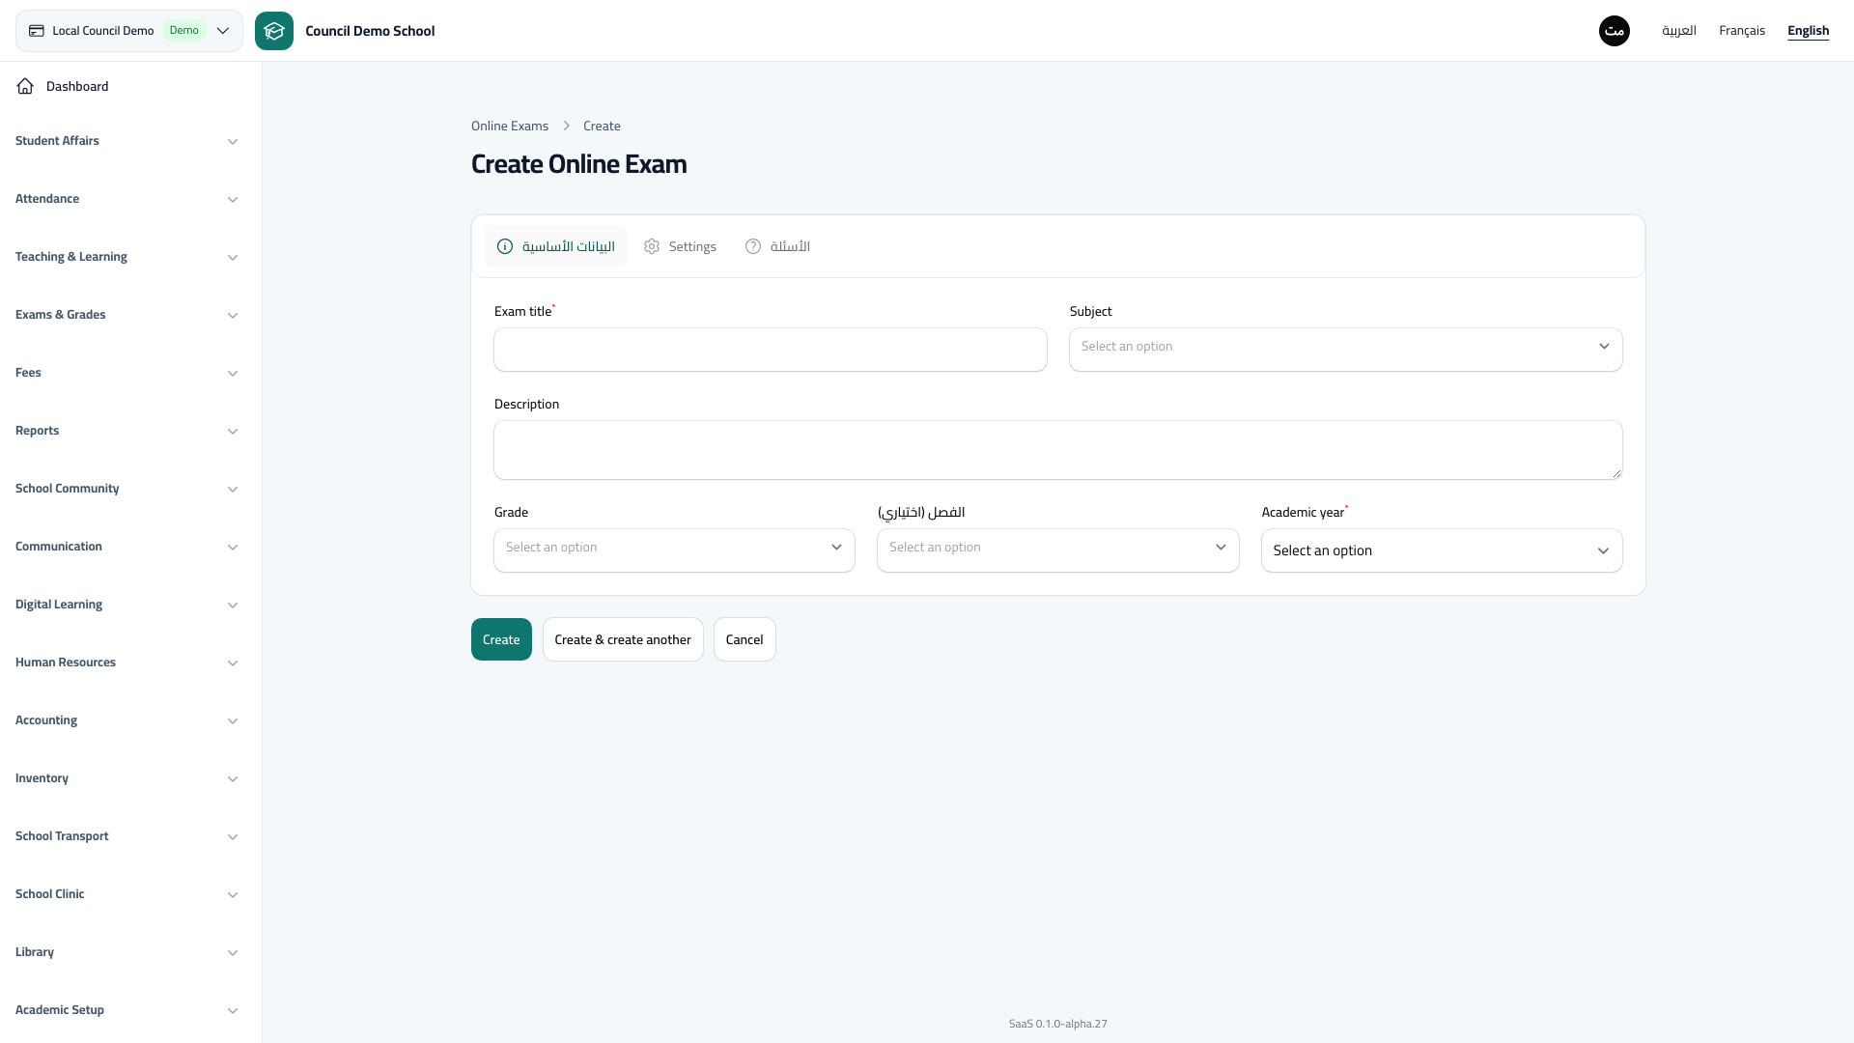Switch language to Français

(x=1742, y=31)
